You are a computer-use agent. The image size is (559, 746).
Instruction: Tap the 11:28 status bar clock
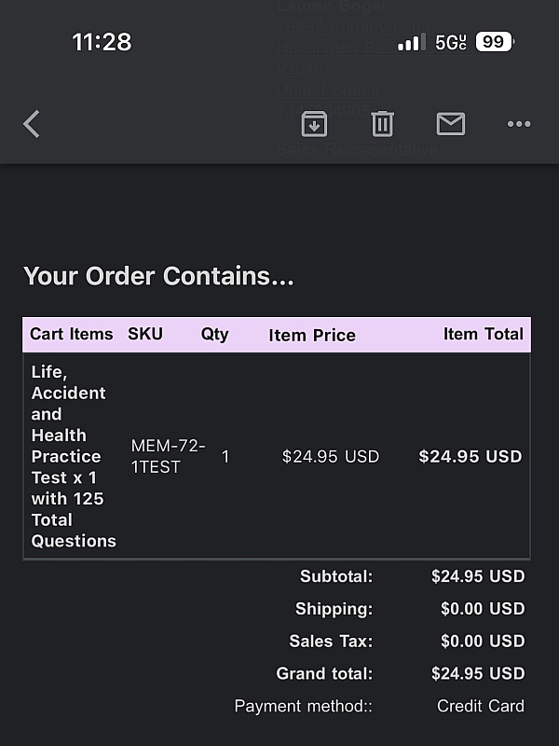pos(102,42)
